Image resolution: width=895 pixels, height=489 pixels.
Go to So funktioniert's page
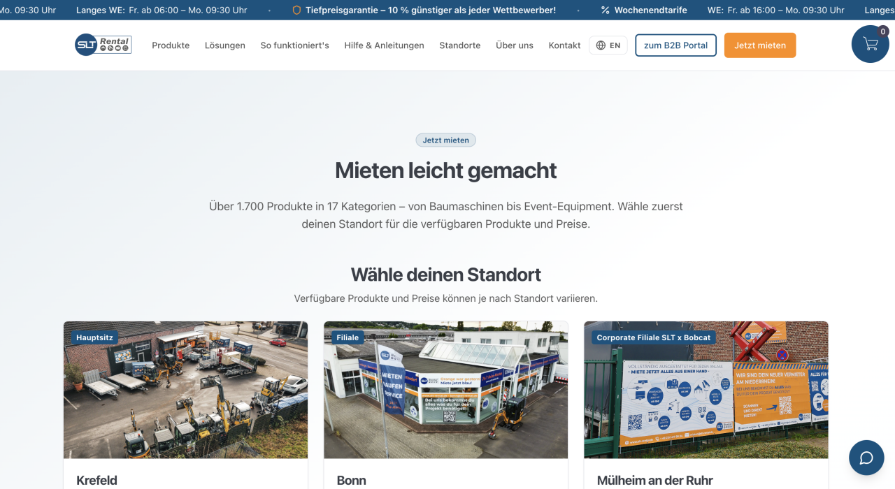(294, 45)
